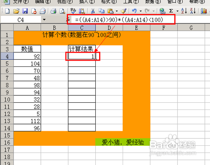The width and height of the screenshot is (210, 165).
Task: Click the Research binoculars book icon
Action: click(82, 11)
